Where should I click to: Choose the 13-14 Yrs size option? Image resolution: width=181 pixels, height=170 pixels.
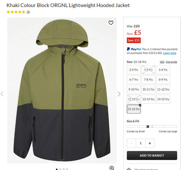(148, 99)
